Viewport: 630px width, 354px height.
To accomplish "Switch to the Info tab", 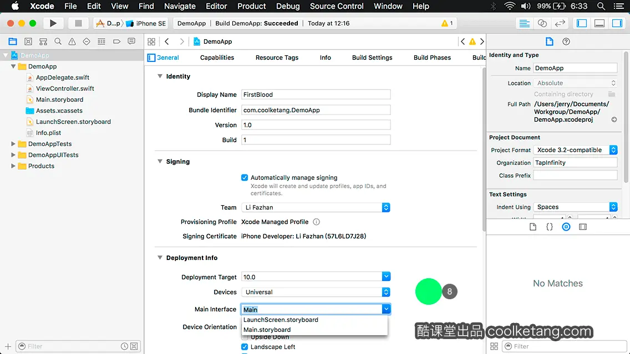I will pyautogui.click(x=326, y=58).
